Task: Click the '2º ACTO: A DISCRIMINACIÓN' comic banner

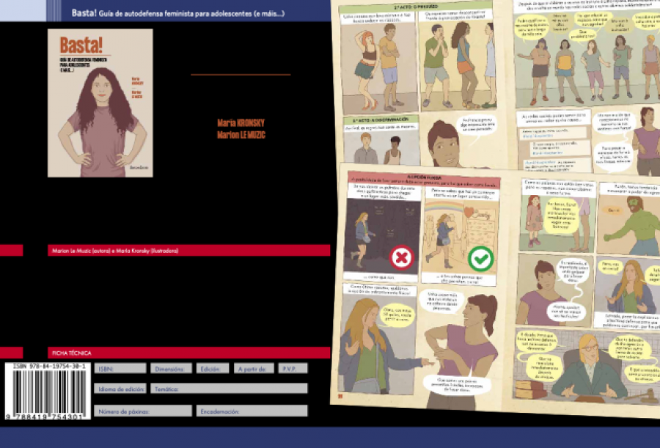Action: click(381, 120)
